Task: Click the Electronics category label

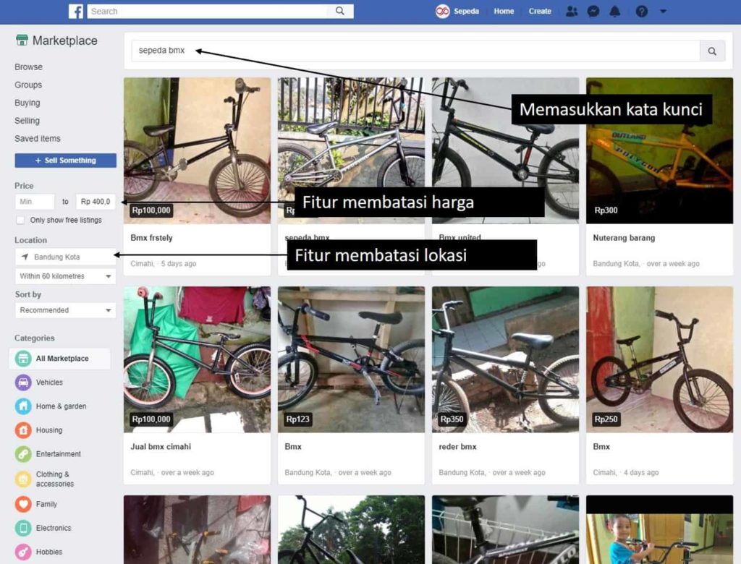Action: (x=54, y=528)
